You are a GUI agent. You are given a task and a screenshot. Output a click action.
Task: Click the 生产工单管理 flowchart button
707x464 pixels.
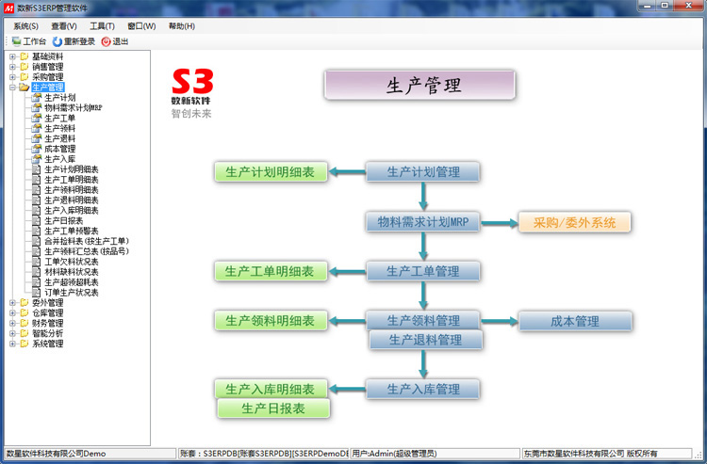coord(423,271)
